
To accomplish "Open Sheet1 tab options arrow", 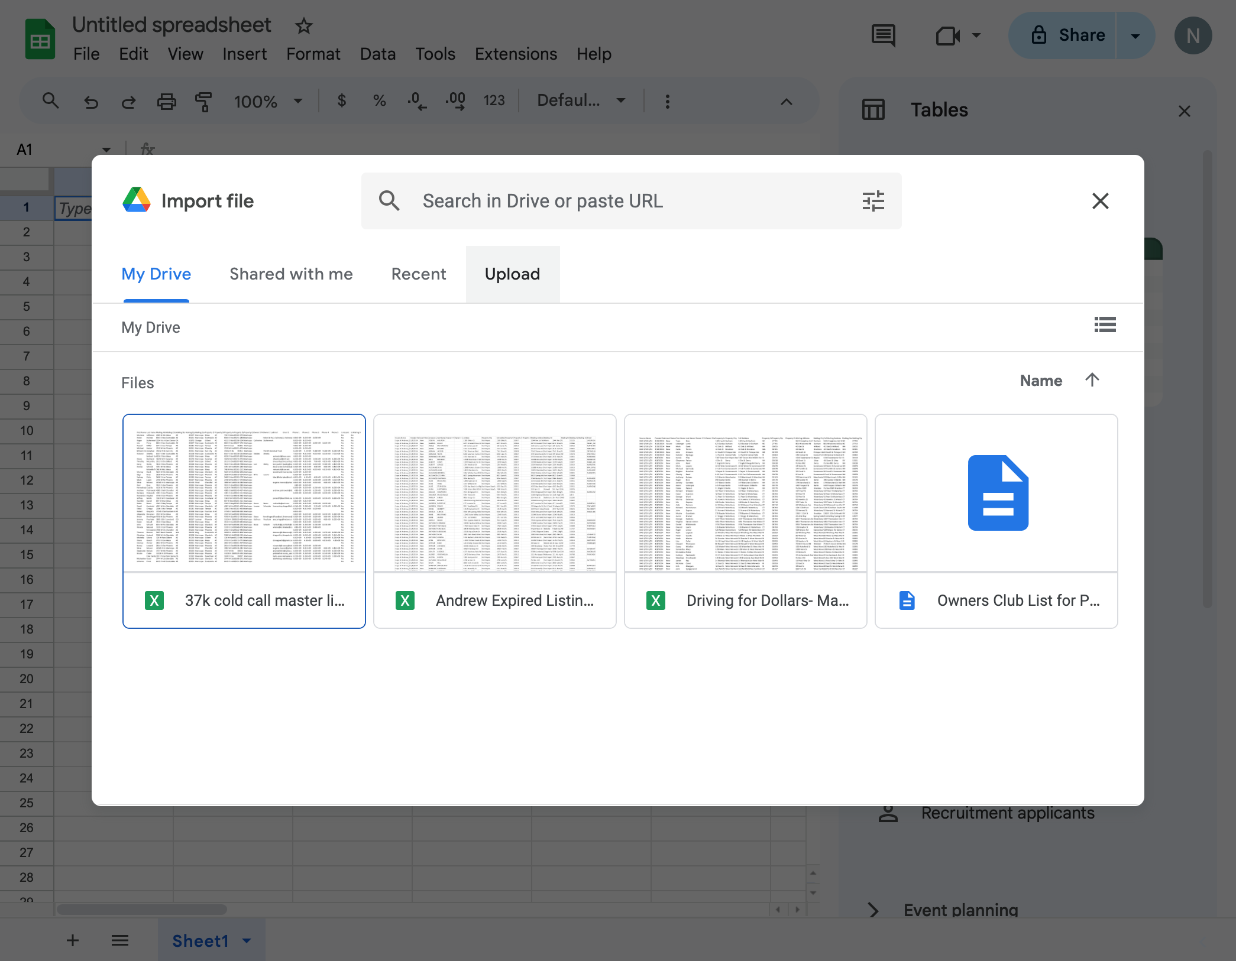I will (247, 940).
